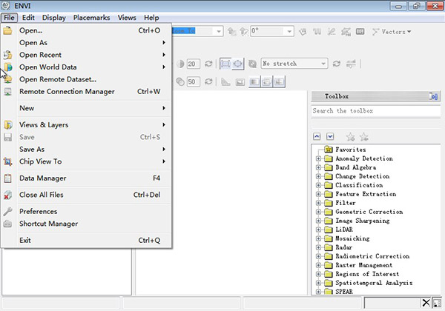445x311 pixels.
Task: Click the mensuration ruler icon in toolbar
Action: coord(225,82)
